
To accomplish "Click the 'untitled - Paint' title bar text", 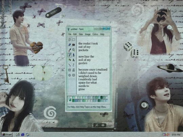I will 77,29.
